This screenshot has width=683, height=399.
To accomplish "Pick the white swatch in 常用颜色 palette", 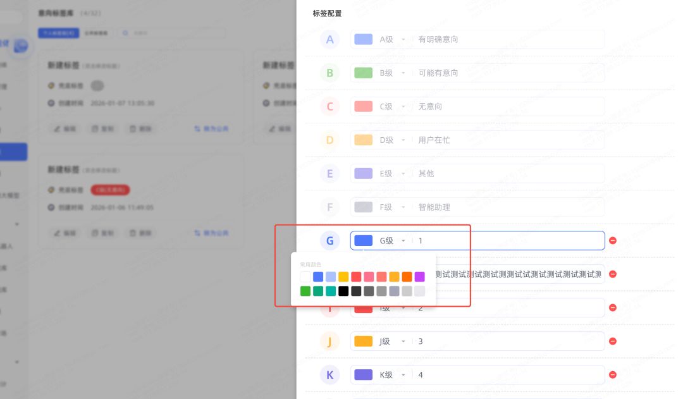I will [305, 276].
